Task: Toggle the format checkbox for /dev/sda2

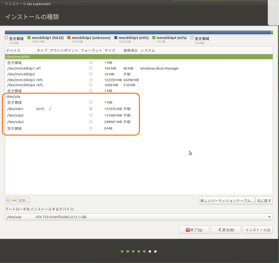Action: coord(91,116)
